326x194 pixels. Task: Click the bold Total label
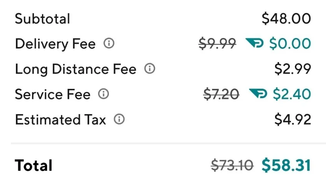click(33, 166)
